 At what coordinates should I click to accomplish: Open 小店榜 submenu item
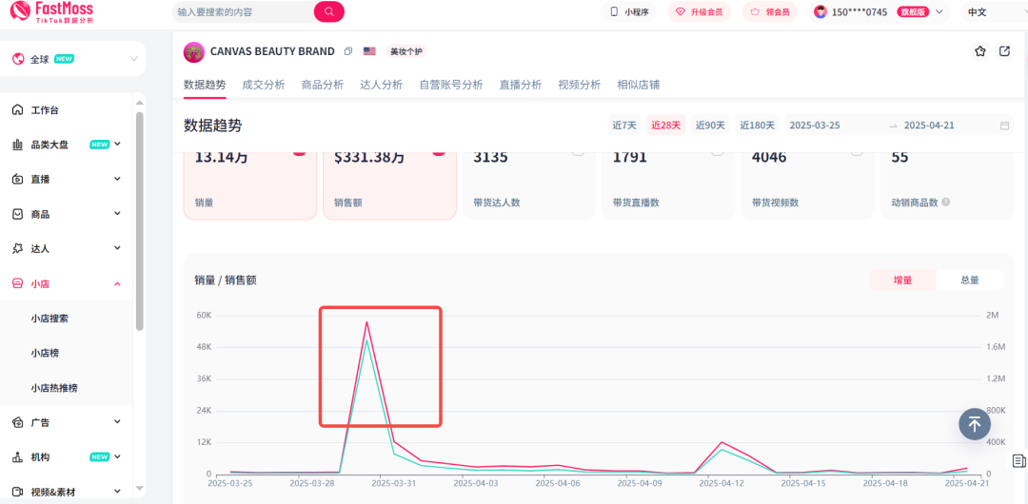(x=45, y=353)
